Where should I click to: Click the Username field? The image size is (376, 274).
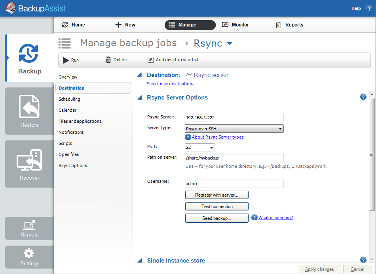pyautogui.click(x=234, y=184)
